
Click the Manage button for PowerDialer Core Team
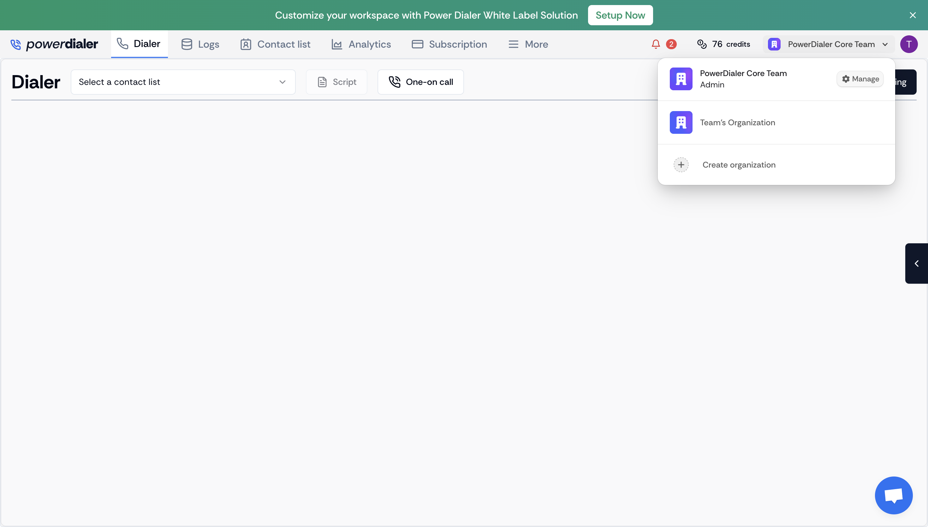(x=860, y=79)
